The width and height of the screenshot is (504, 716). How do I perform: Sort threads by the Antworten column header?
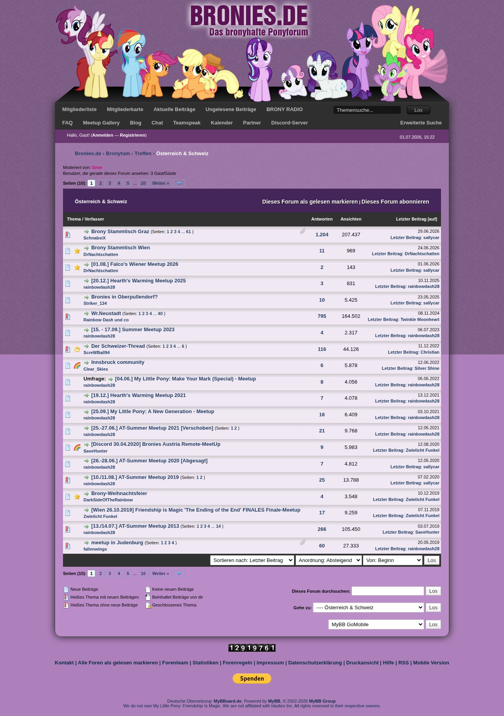(x=322, y=219)
